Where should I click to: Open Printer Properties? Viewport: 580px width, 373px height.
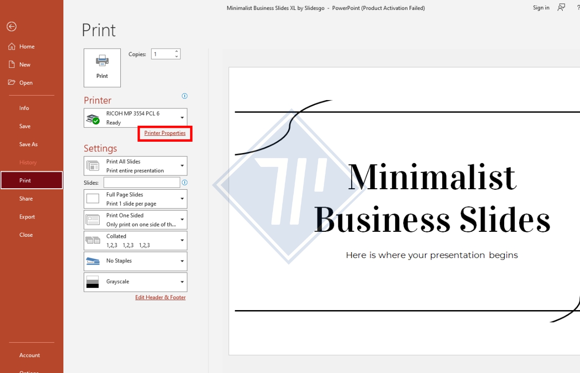[164, 133]
